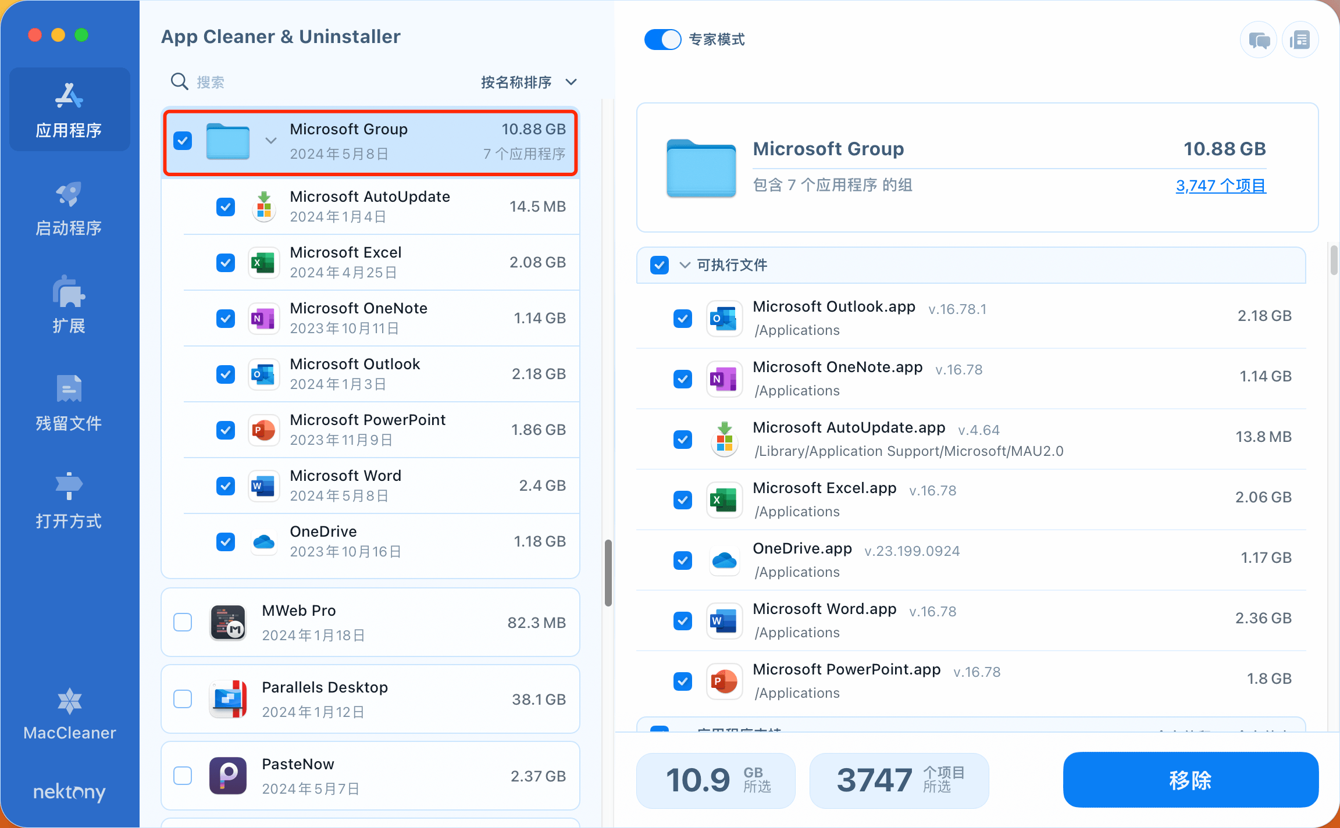The height and width of the screenshot is (828, 1340).
Task: Collapse the Executable Files (可执行文件) section
Action: tap(685, 265)
